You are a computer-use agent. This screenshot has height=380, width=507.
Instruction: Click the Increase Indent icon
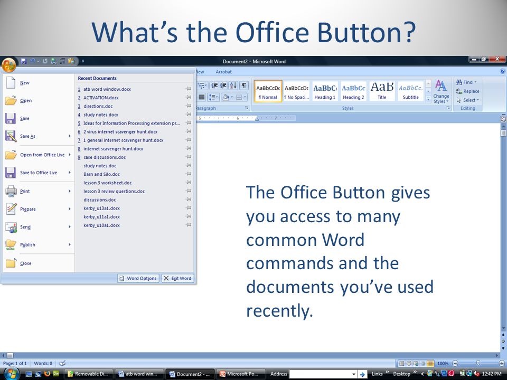[x=223, y=85]
